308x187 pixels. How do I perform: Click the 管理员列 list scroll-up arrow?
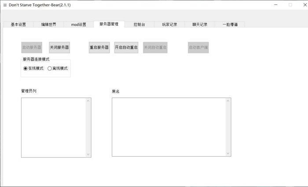(x=88, y=101)
